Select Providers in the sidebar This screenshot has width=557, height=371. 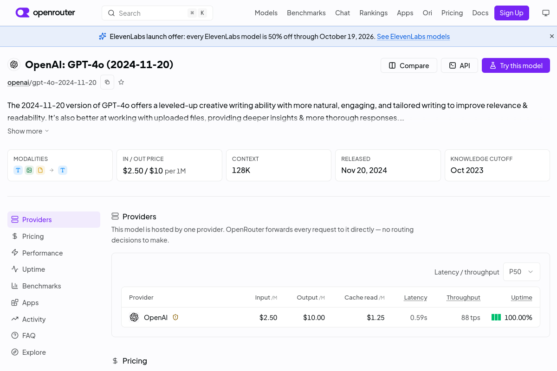54,220
